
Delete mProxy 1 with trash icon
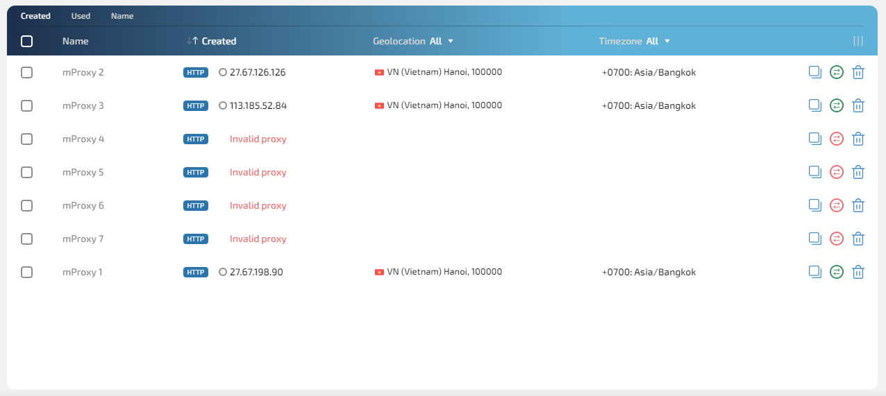[858, 272]
